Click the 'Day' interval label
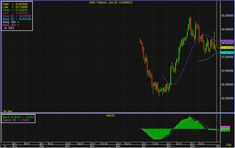Viewport: 235px width, 148px height. point(228,146)
